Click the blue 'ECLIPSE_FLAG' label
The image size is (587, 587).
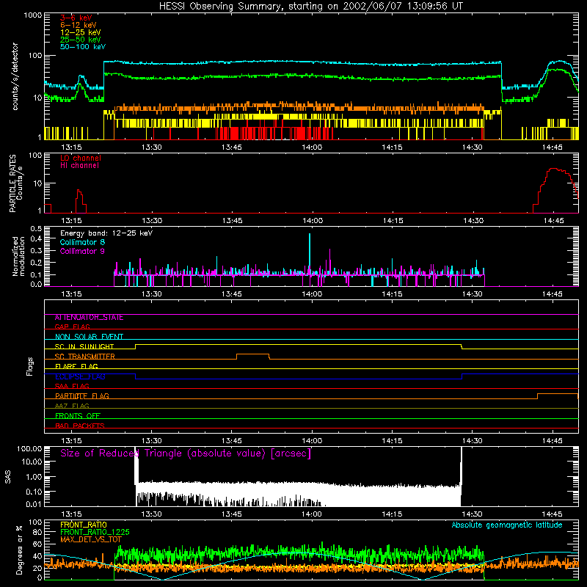point(80,376)
